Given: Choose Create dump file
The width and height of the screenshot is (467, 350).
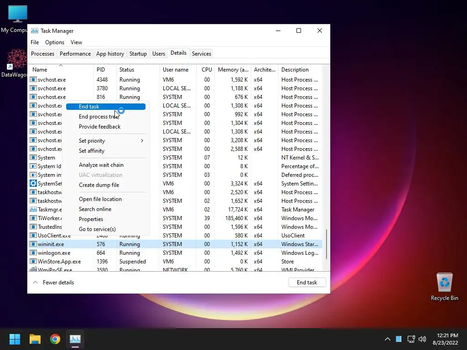Looking at the screenshot, I should point(106,185).
